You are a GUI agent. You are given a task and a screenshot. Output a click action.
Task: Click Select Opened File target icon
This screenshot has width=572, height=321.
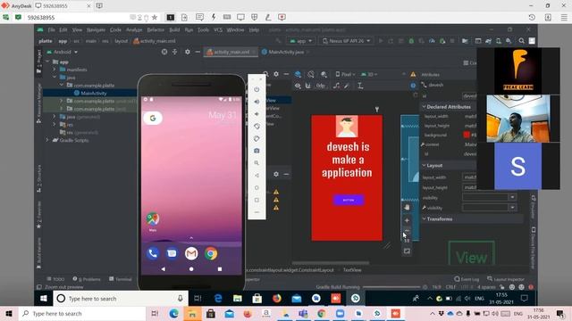tap(164, 52)
